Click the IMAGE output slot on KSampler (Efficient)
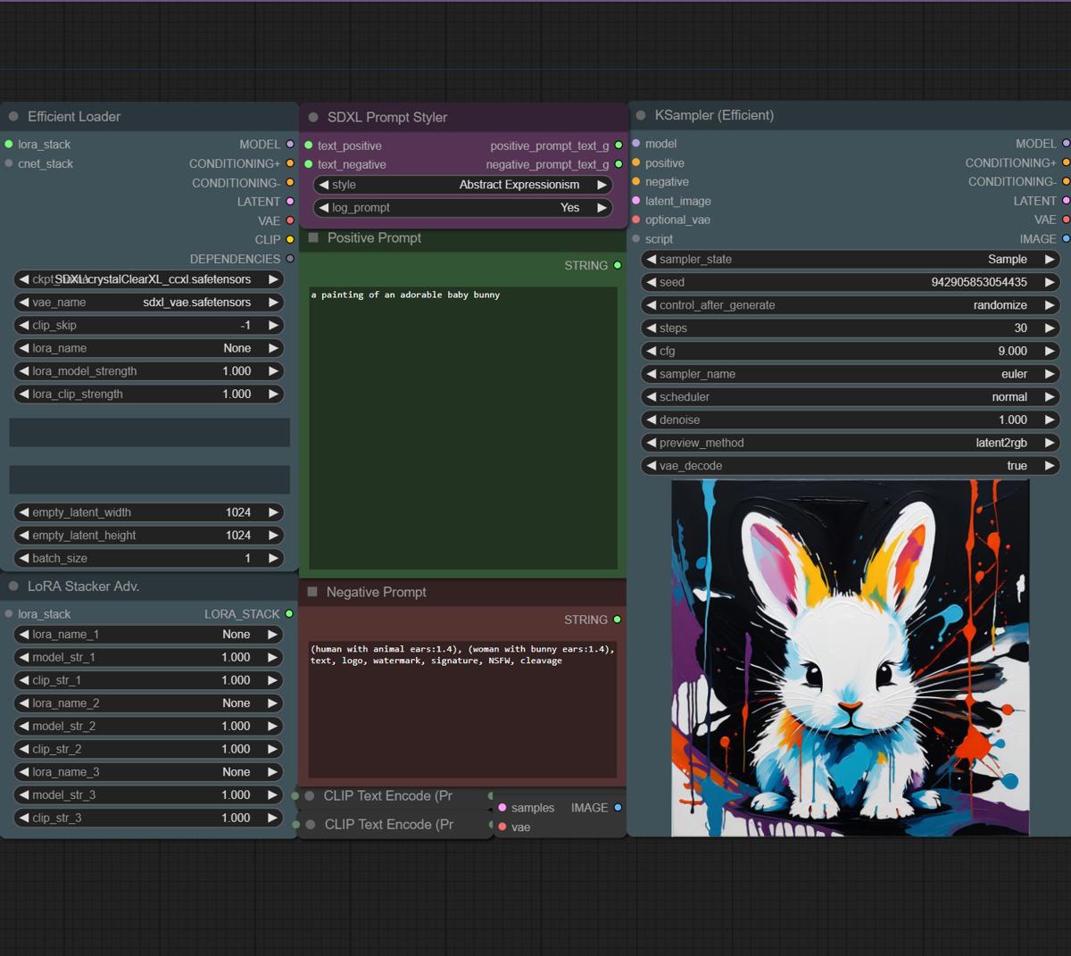 (x=1063, y=238)
